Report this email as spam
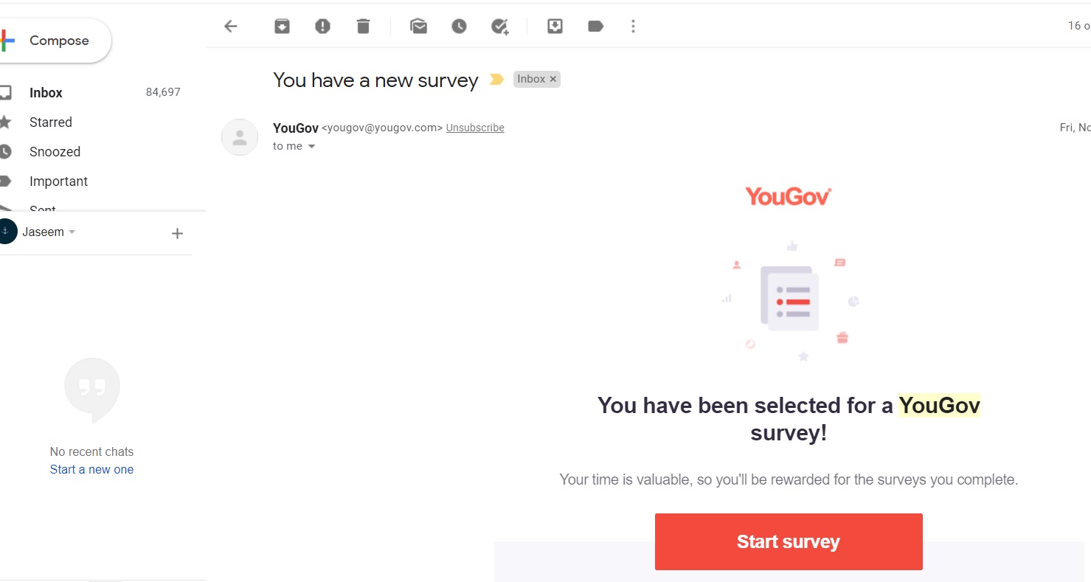This screenshot has height=582, width=1091. [322, 27]
